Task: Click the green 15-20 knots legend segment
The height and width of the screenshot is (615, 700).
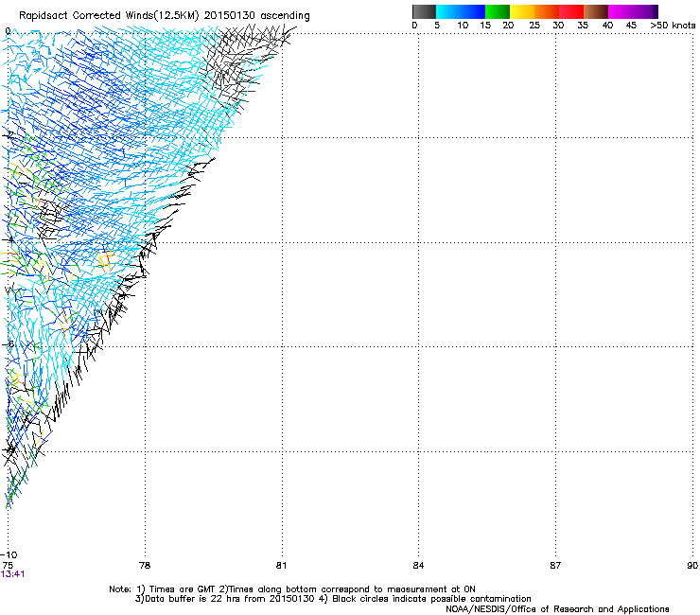Action: point(498,11)
